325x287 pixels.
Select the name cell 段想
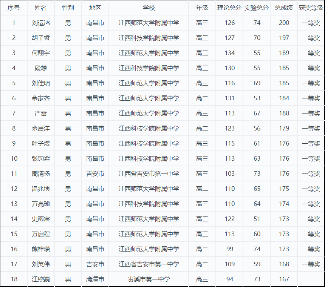click(41, 68)
